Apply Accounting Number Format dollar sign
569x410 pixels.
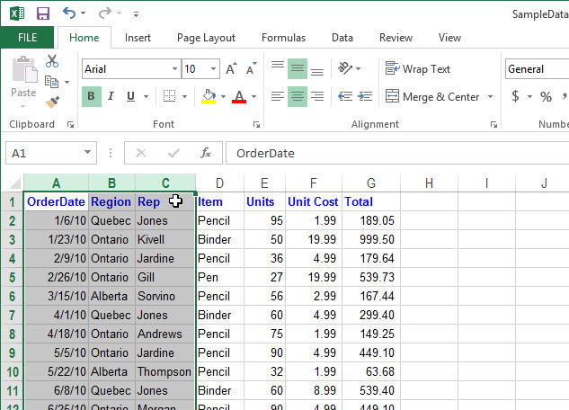pos(516,96)
